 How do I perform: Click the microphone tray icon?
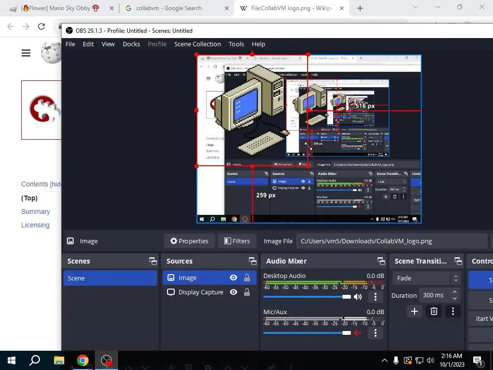point(396,360)
